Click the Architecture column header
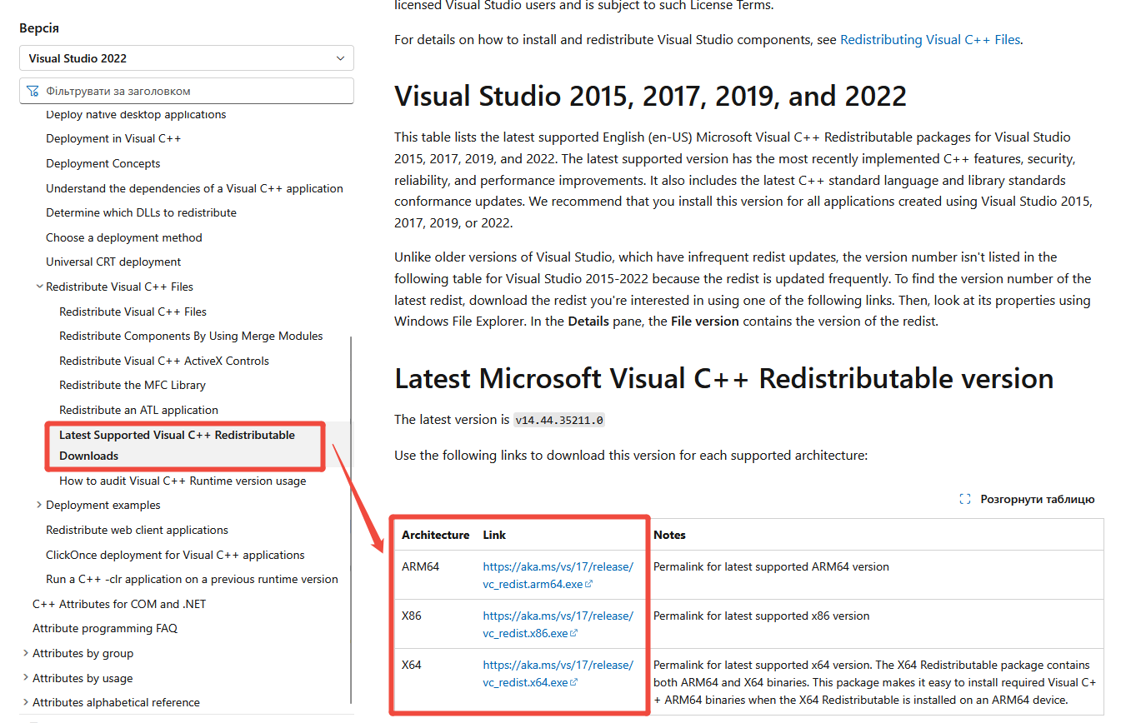1136x723 pixels. coord(435,535)
